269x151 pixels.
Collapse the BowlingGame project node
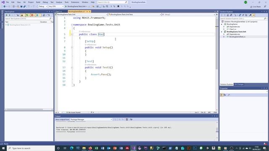(x=222, y=24)
